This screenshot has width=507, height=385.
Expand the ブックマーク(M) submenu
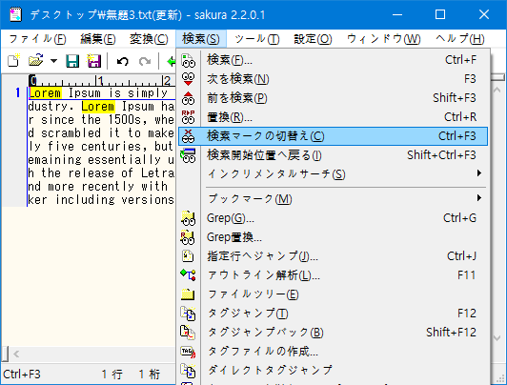coord(333,199)
